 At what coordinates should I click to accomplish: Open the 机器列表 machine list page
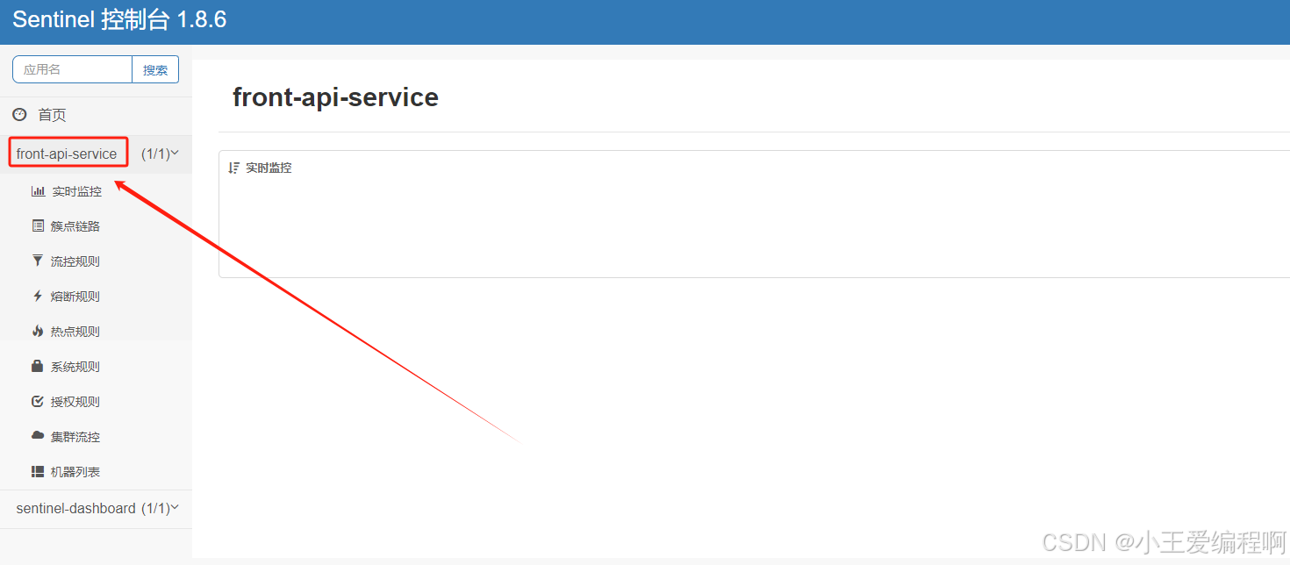coord(75,472)
